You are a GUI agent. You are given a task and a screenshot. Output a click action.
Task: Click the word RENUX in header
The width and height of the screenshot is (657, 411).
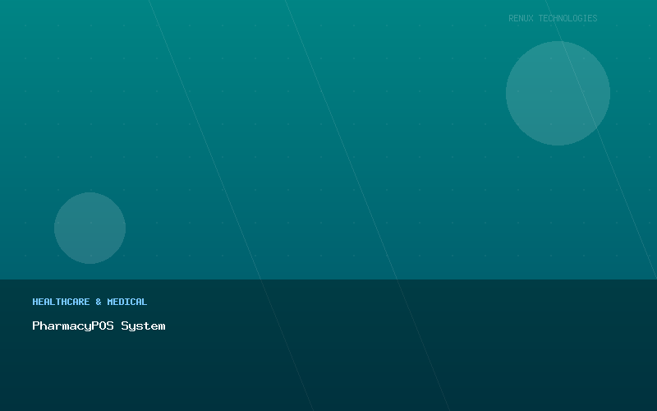521,18
